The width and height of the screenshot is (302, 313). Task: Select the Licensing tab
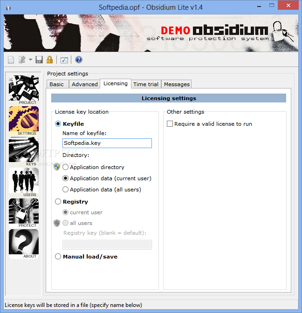tap(116, 83)
